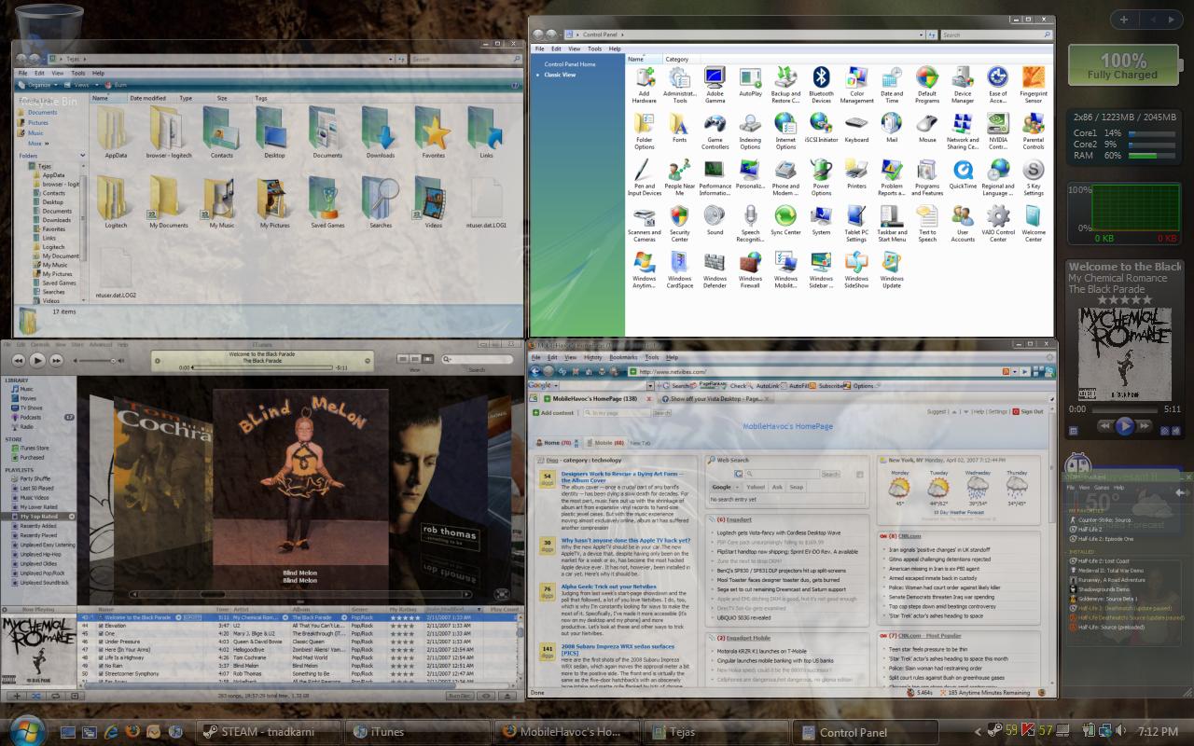Uncheck Life Is a Highway checkbox
The height and width of the screenshot is (746, 1194).
[x=102, y=657]
